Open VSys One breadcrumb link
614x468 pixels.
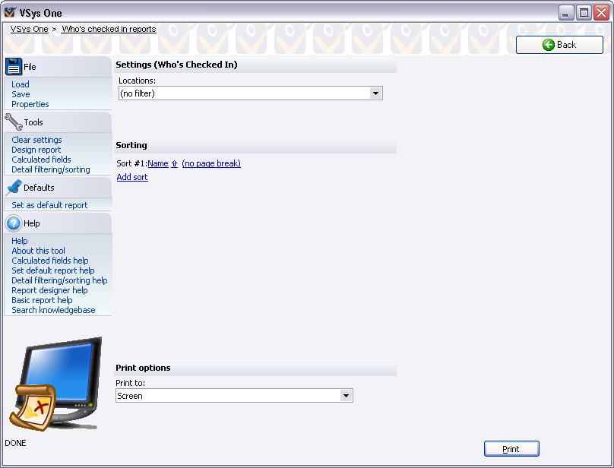click(30, 29)
